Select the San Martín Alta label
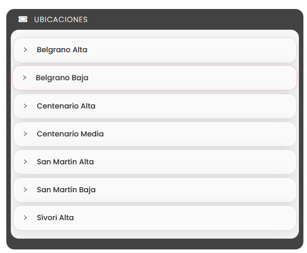Image resolution: width=307 pixels, height=253 pixels. coord(65,162)
